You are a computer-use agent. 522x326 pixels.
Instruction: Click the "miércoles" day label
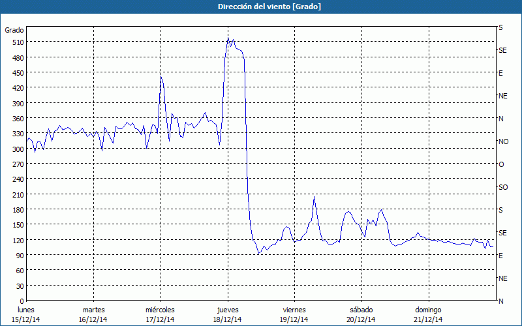tap(160, 309)
